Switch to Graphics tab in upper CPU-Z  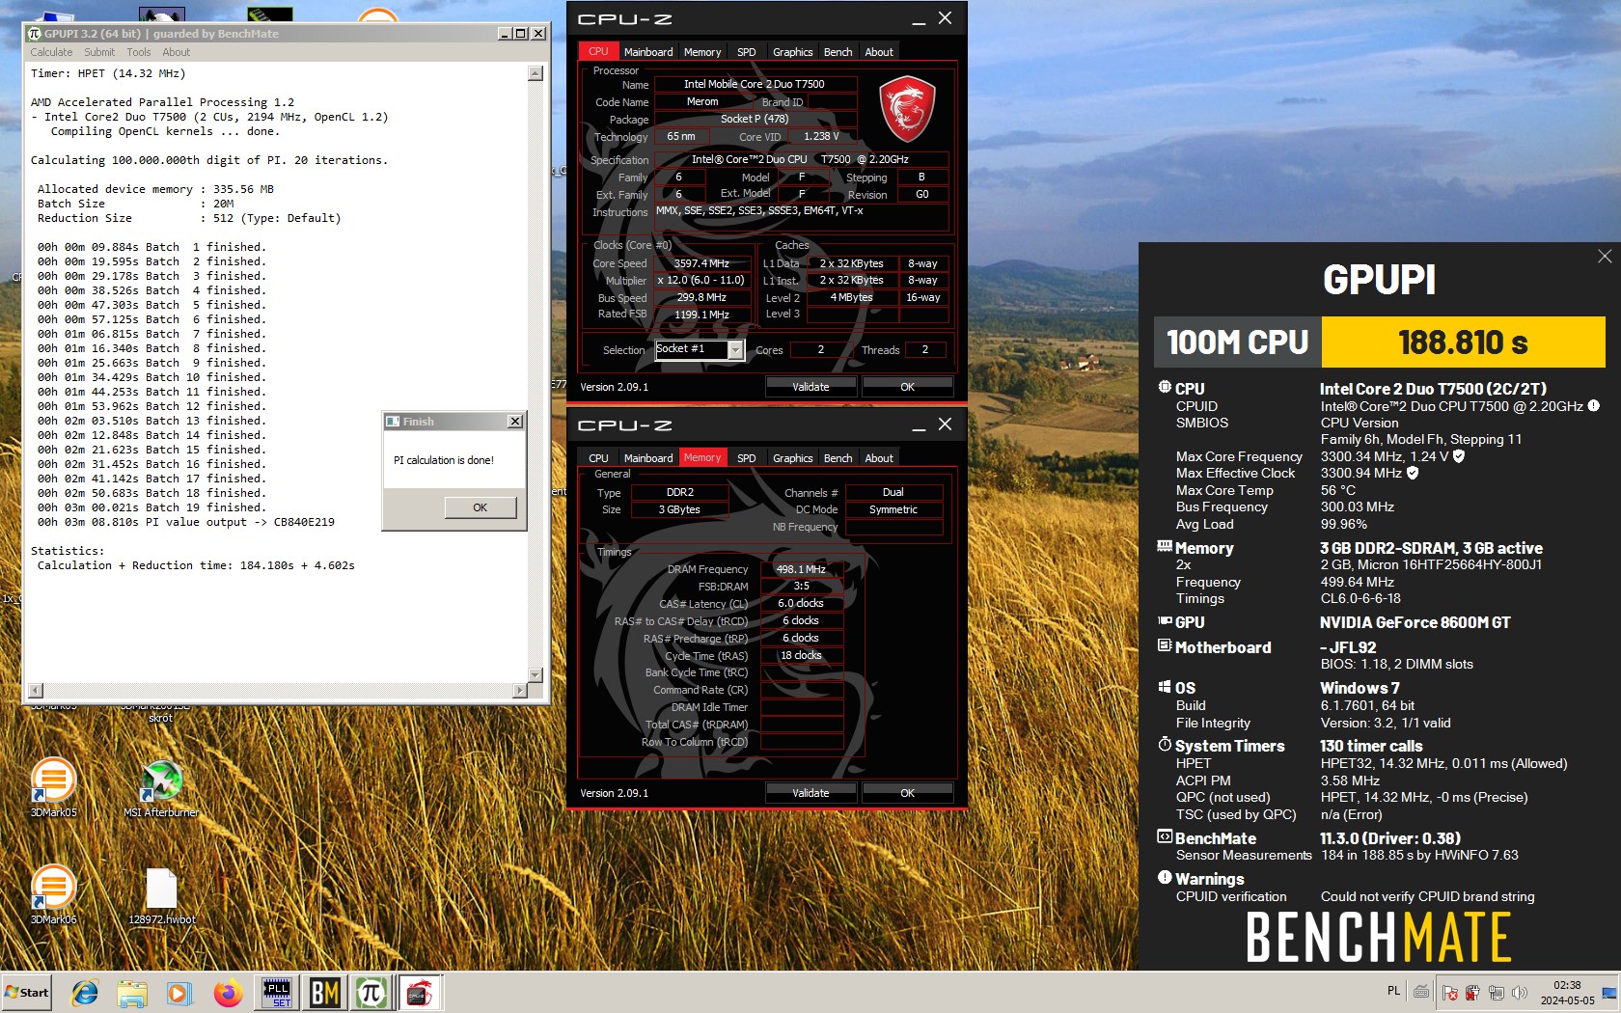coord(793,52)
